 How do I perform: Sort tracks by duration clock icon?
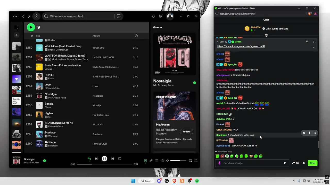coord(136,36)
